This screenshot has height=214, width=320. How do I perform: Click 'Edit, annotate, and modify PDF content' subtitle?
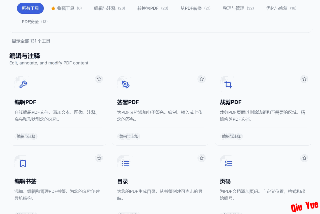49,63
